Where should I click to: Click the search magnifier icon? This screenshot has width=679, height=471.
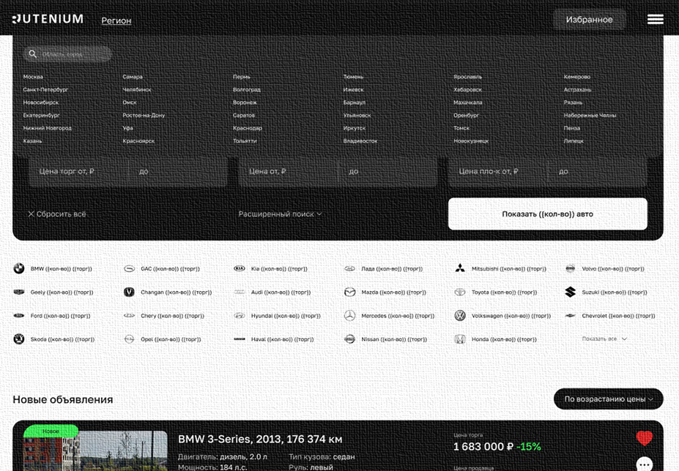point(32,54)
